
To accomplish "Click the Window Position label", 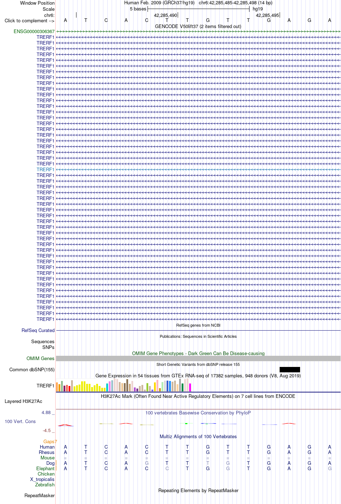I will tap(37, 3).
